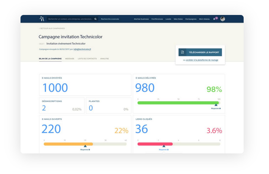Click the info@technicolor.fr email link
The image size is (269, 174).
82,49
